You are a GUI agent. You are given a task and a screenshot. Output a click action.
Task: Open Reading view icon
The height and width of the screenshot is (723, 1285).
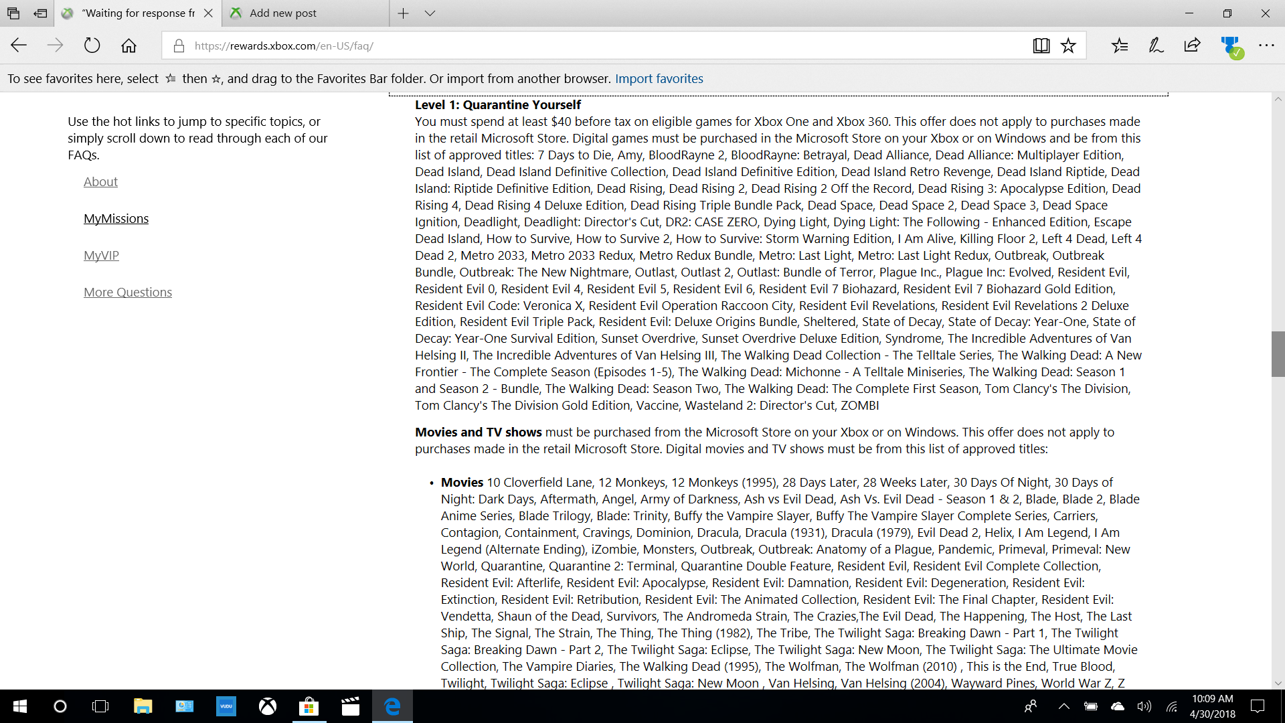point(1041,46)
